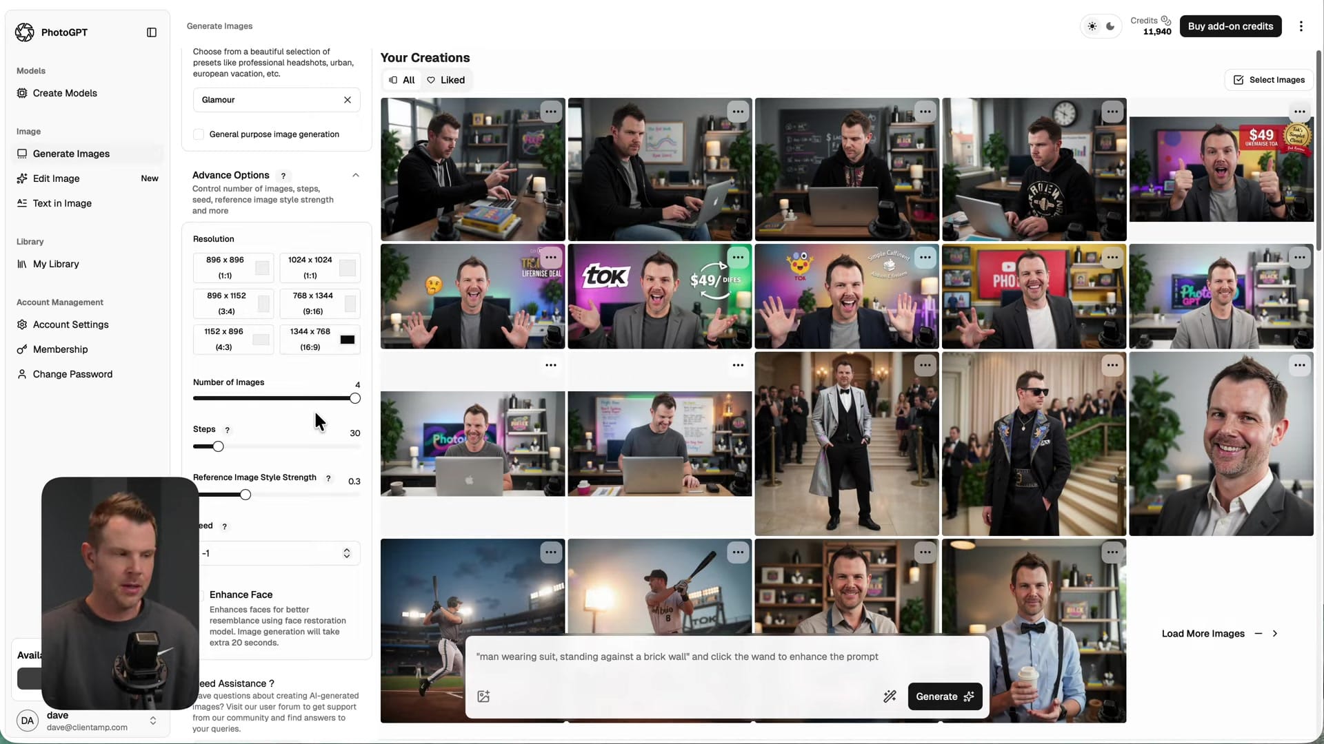The height and width of the screenshot is (744, 1324).
Task: Click the PhotoGPT aperture logo
Action: pos(25,32)
